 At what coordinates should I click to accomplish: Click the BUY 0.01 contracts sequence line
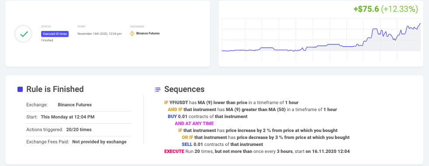pos(207,116)
